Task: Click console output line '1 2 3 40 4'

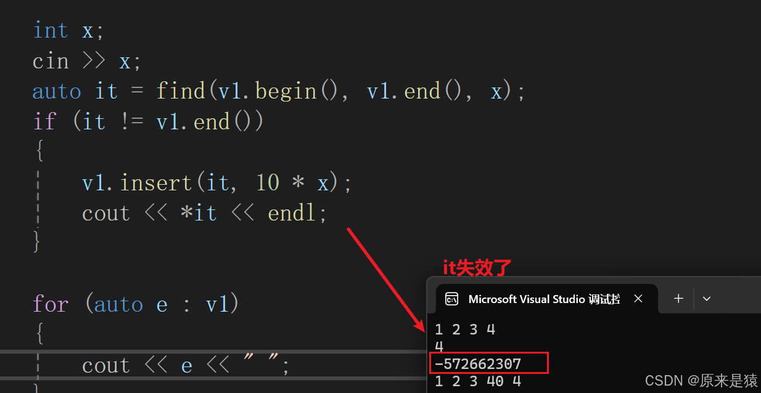Action: pos(478,381)
